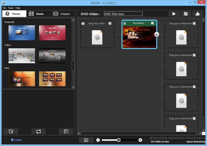Click the home icon on the Root Menu tile
The width and height of the screenshot is (207, 146).
pyautogui.click(x=125, y=23)
